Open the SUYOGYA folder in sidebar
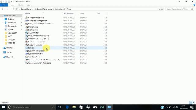The height and width of the screenshot is (110, 196). 11,40
